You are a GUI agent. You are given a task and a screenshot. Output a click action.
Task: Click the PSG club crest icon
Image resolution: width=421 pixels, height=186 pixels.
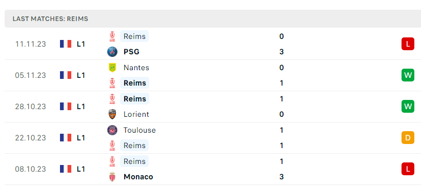click(112, 52)
